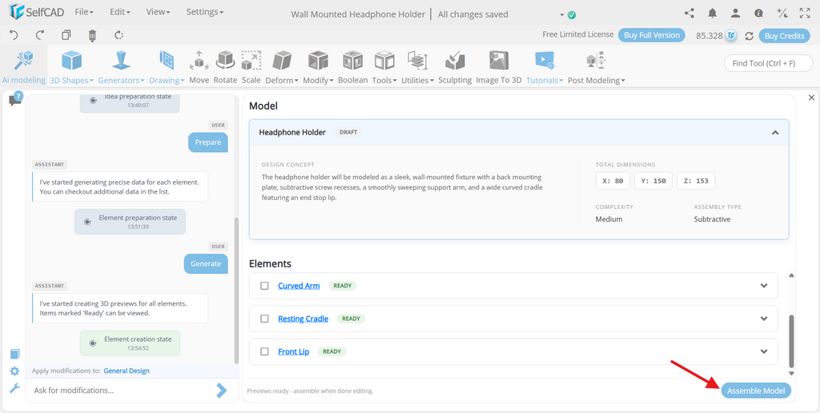Image resolution: width=820 pixels, height=413 pixels.
Task: Click the Assemble Model button
Action: (756, 391)
